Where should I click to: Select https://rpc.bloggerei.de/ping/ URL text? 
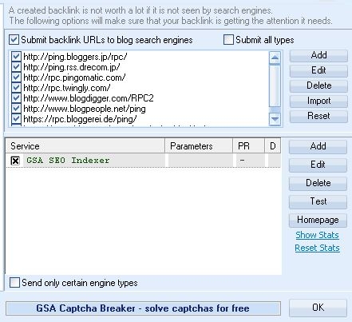click(80, 119)
